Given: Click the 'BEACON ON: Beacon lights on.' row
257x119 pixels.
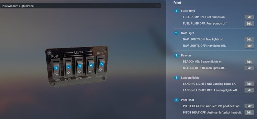Looking at the screenshot, I should click(x=203, y=61).
